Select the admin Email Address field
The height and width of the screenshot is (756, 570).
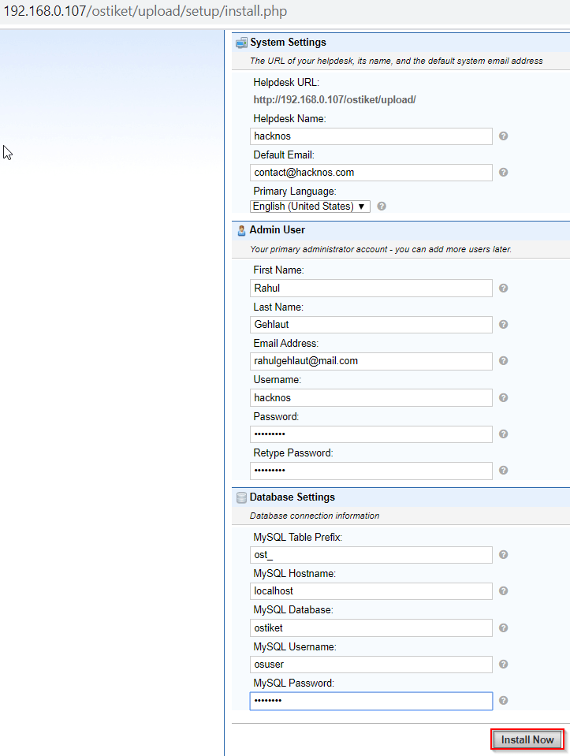pos(371,361)
